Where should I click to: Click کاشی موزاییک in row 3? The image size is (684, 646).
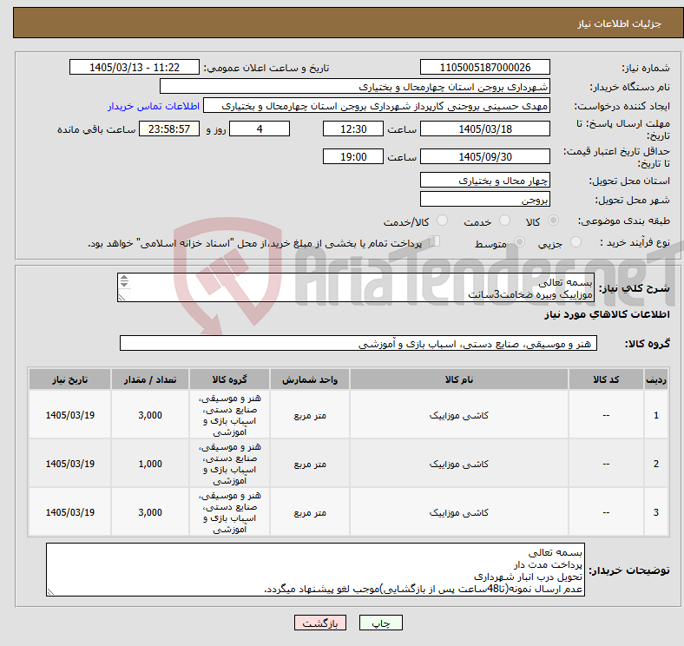(459, 512)
